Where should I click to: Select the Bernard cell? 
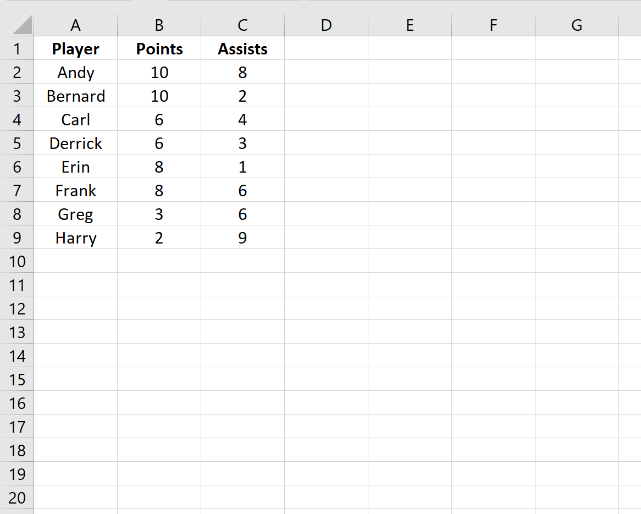click(x=75, y=96)
